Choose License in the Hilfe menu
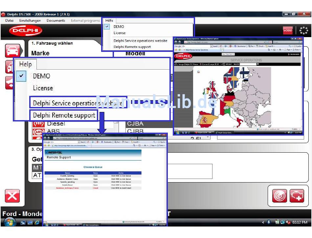The image size is (312, 238). pos(120,33)
